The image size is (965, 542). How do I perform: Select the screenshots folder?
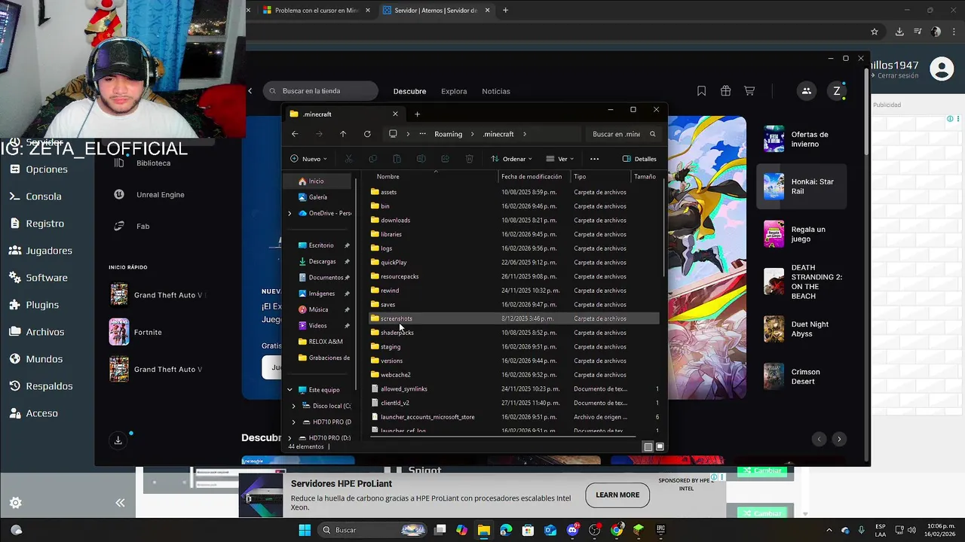515,318
